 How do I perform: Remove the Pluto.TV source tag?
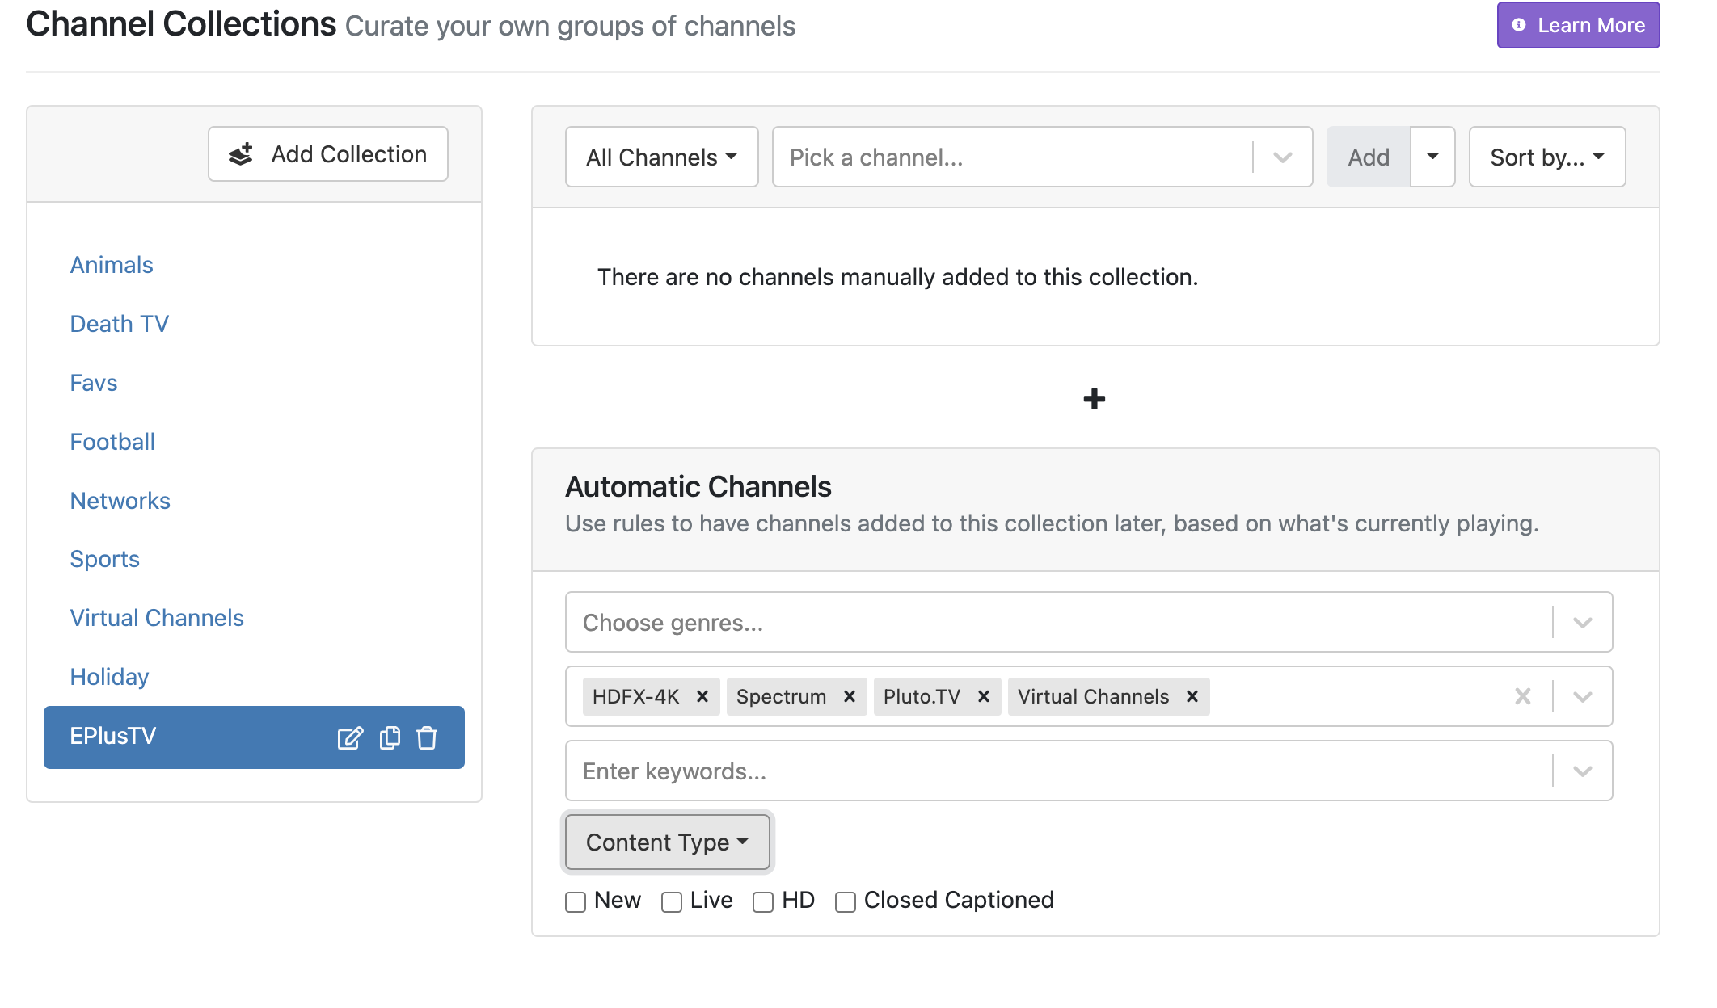pyautogui.click(x=984, y=696)
